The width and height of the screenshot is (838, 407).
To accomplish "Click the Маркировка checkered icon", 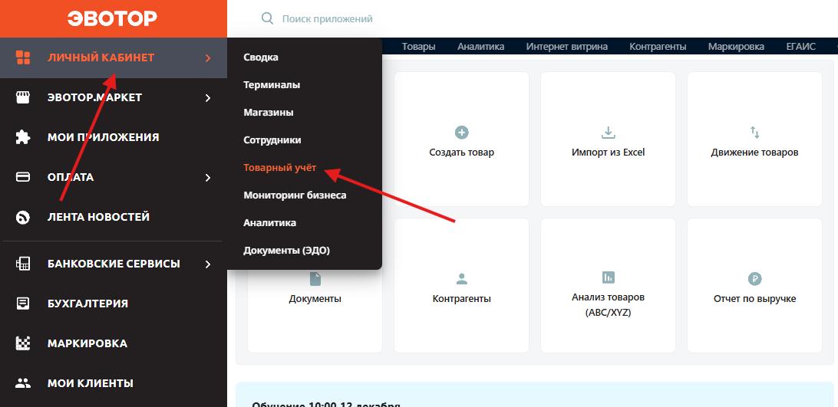I will pos(23,343).
